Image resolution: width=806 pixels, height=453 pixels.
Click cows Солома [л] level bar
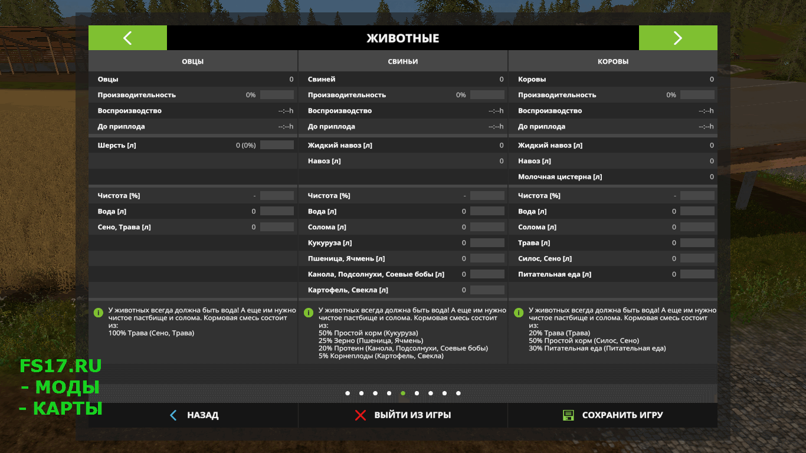pyautogui.click(x=697, y=227)
